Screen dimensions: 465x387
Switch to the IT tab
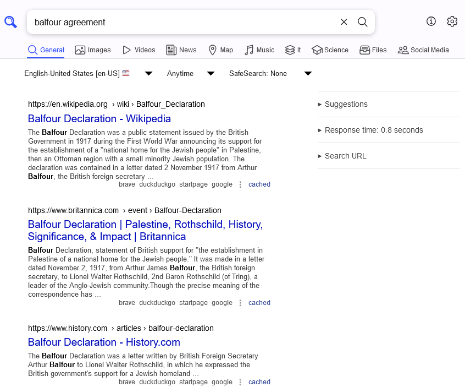click(293, 50)
